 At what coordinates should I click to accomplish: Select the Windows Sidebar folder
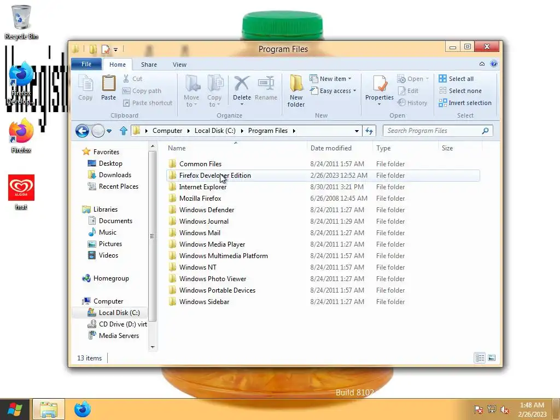click(x=323, y=302)
